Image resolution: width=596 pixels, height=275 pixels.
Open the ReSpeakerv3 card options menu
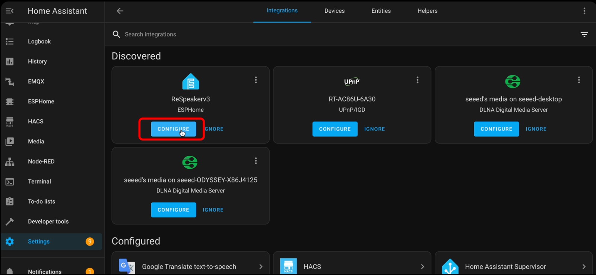256,80
